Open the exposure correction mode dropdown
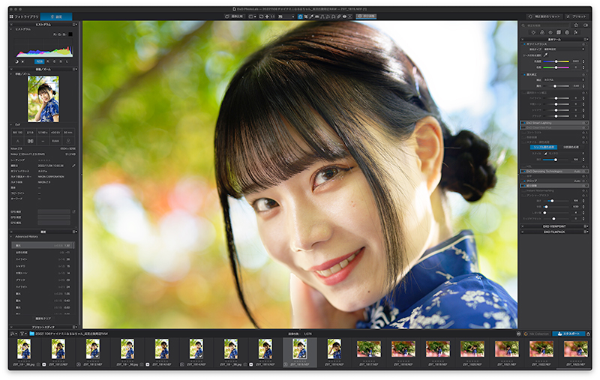The height and width of the screenshot is (380, 600). tap(564, 80)
